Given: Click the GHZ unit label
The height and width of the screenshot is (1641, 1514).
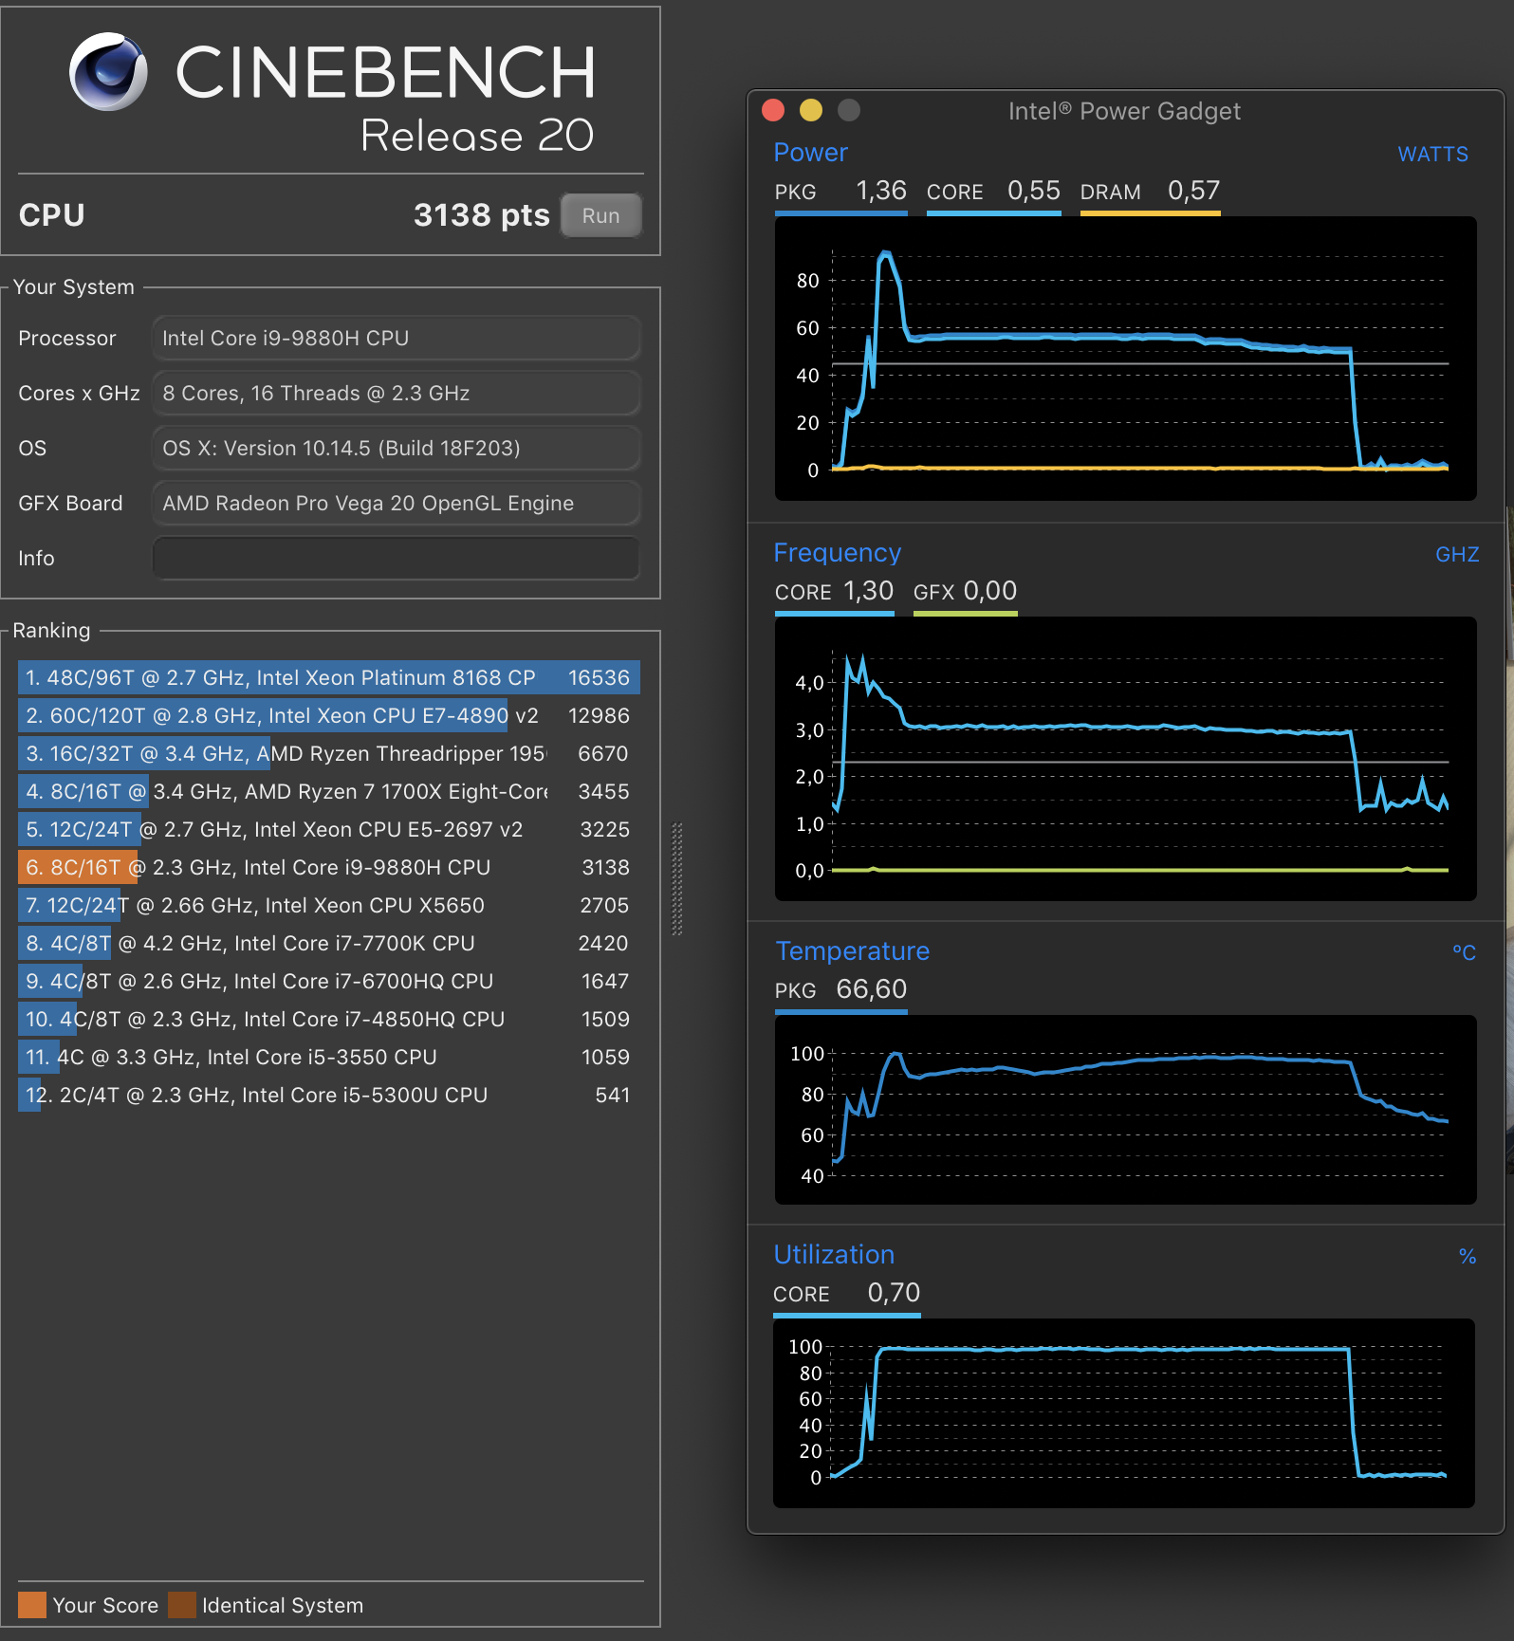Looking at the screenshot, I should tap(1457, 555).
